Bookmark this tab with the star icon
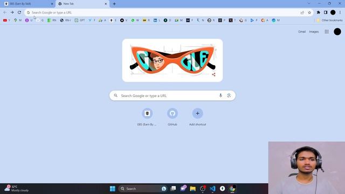The image size is (345, 194). tap(309, 12)
